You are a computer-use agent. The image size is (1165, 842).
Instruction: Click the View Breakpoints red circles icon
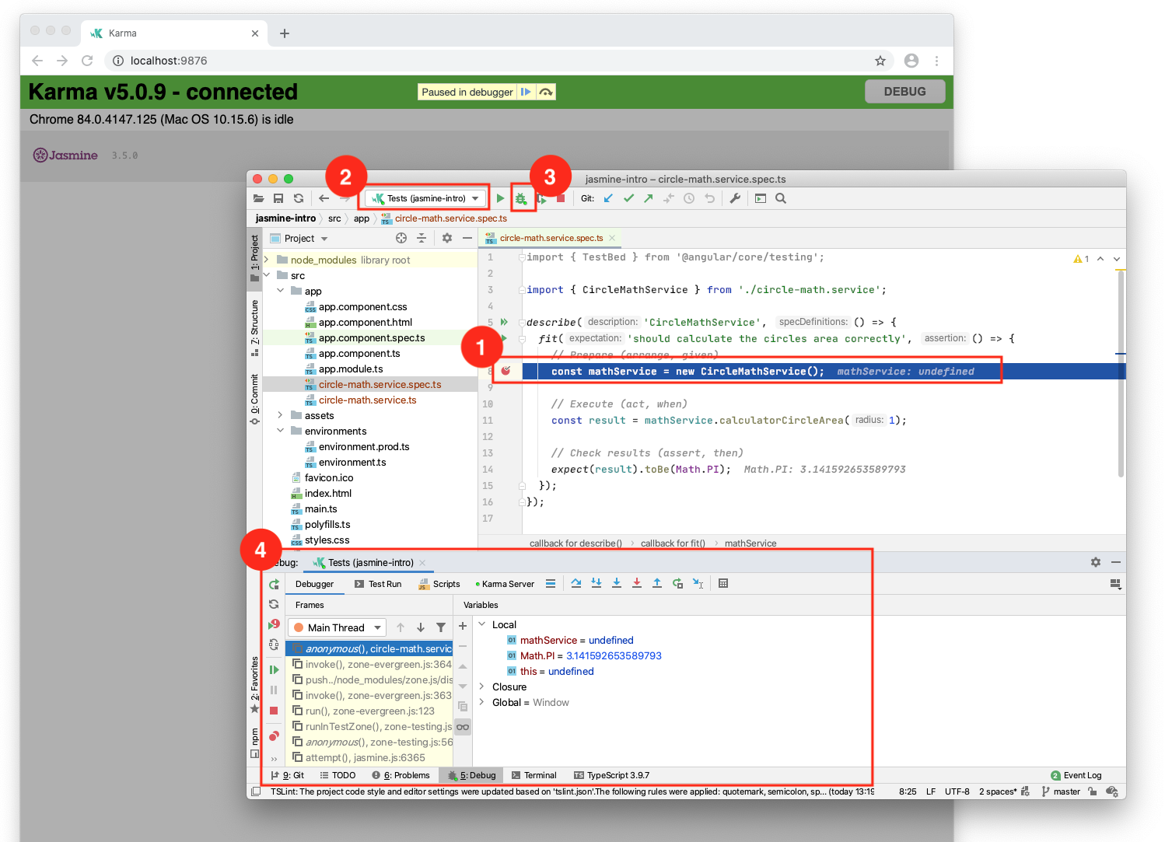click(274, 735)
